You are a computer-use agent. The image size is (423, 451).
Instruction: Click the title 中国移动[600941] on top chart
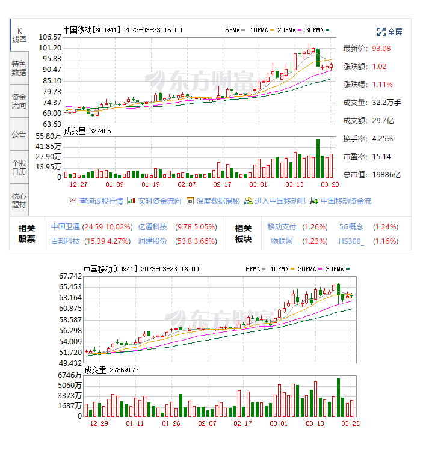click(91, 30)
